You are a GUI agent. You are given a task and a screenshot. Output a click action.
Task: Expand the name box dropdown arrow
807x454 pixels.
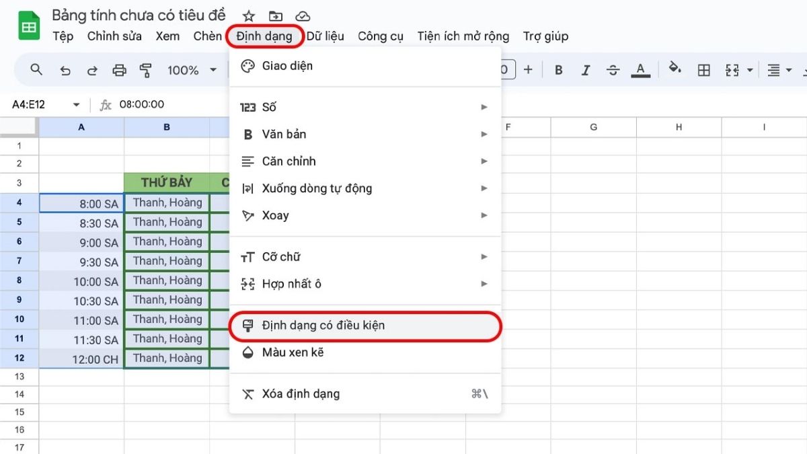[x=76, y=105]
